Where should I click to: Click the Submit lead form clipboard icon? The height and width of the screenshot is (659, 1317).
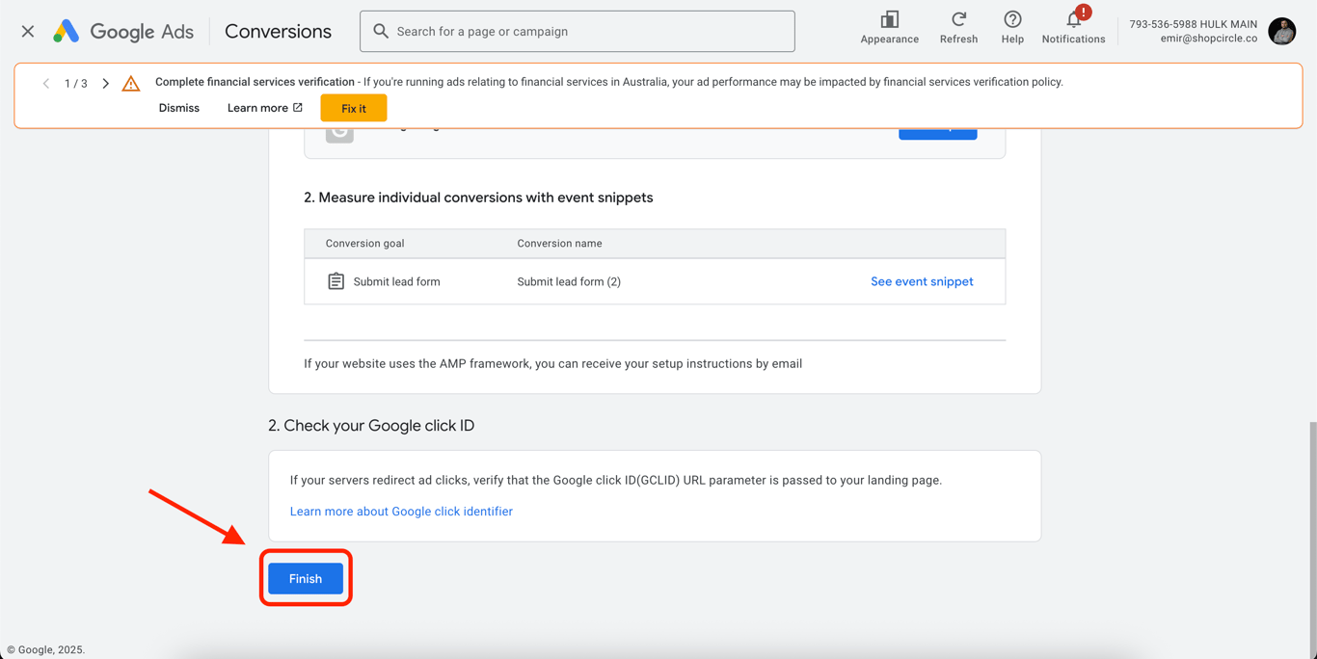[x=336, y=281]
